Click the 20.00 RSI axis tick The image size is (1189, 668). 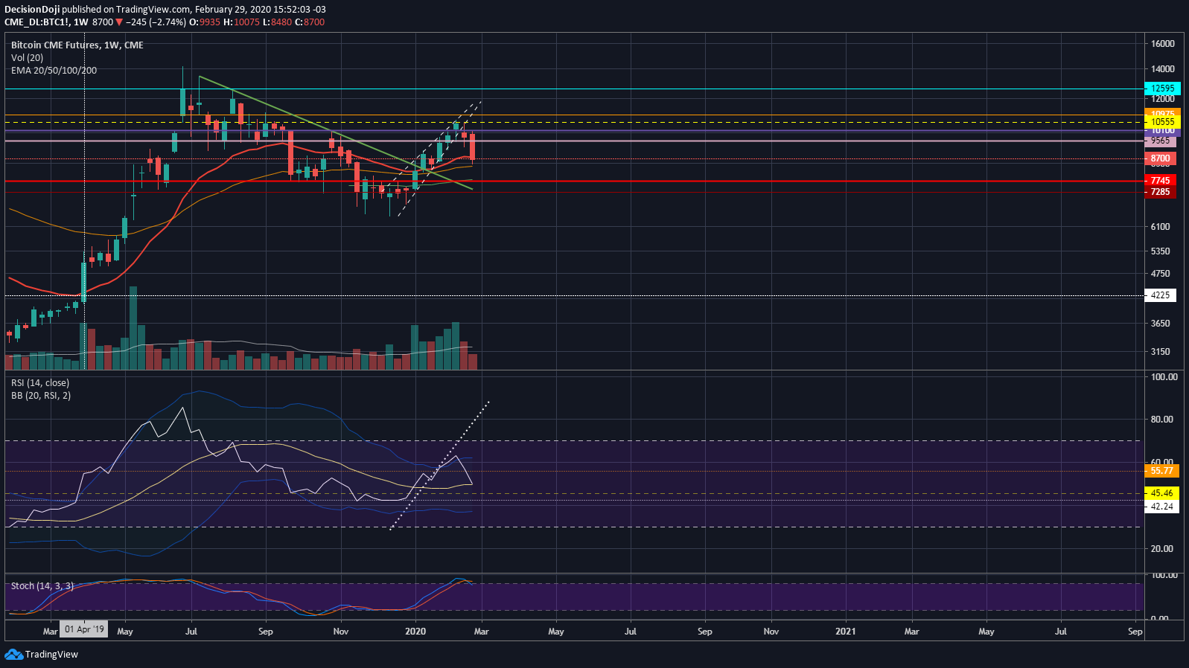(1162, 549)
